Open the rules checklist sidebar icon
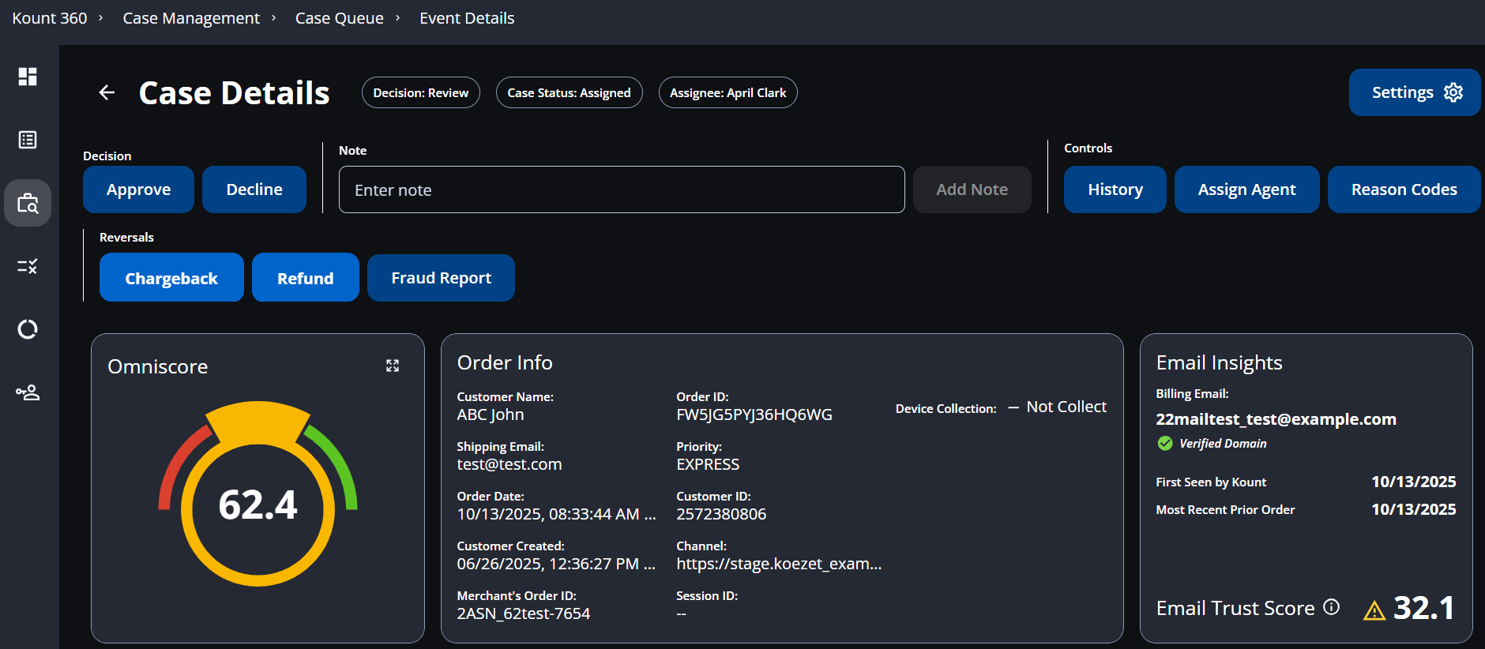The height and width of the screenshot is (649, 1485). tap(28, 266)
